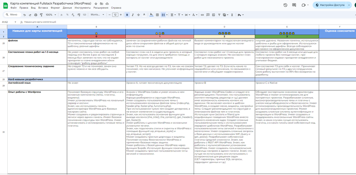356x175 pixels.
Task: Open the Правка menu
Action: pos(24,7)
